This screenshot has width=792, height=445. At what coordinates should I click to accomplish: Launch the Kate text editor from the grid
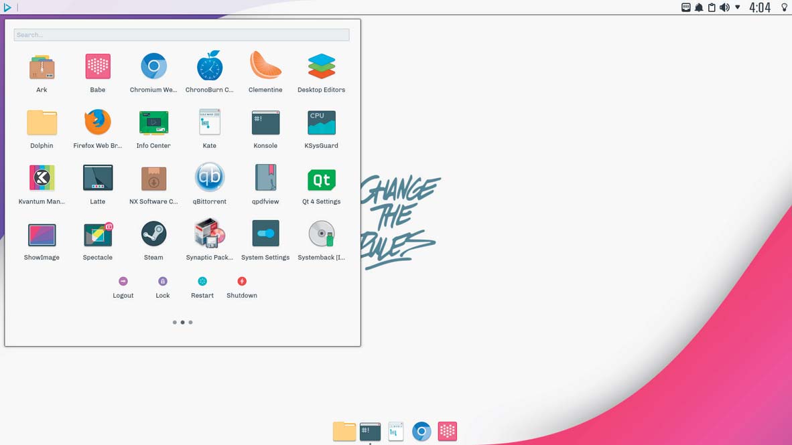(x=210, y=122)
